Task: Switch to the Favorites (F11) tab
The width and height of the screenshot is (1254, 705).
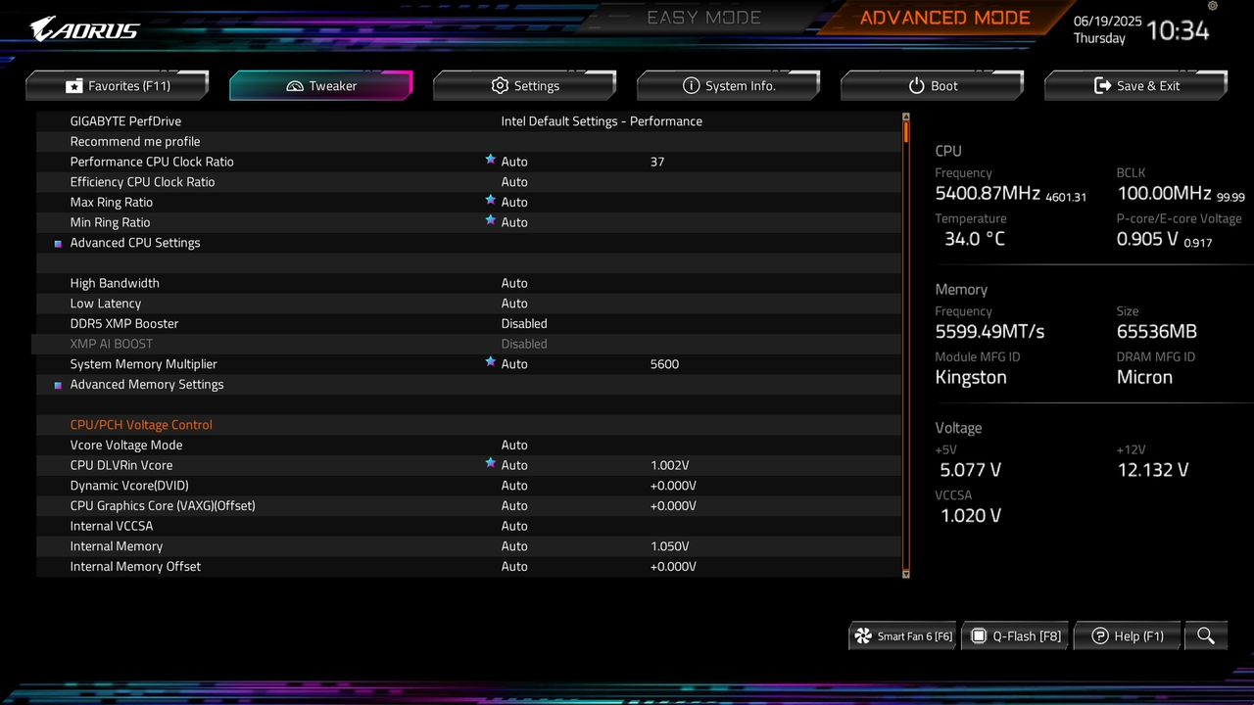Action: [118, 85]
